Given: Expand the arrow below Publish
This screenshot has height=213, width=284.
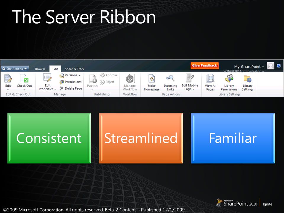Looking at the screenshot, I should pyautogui.click(x=92, y=90).
